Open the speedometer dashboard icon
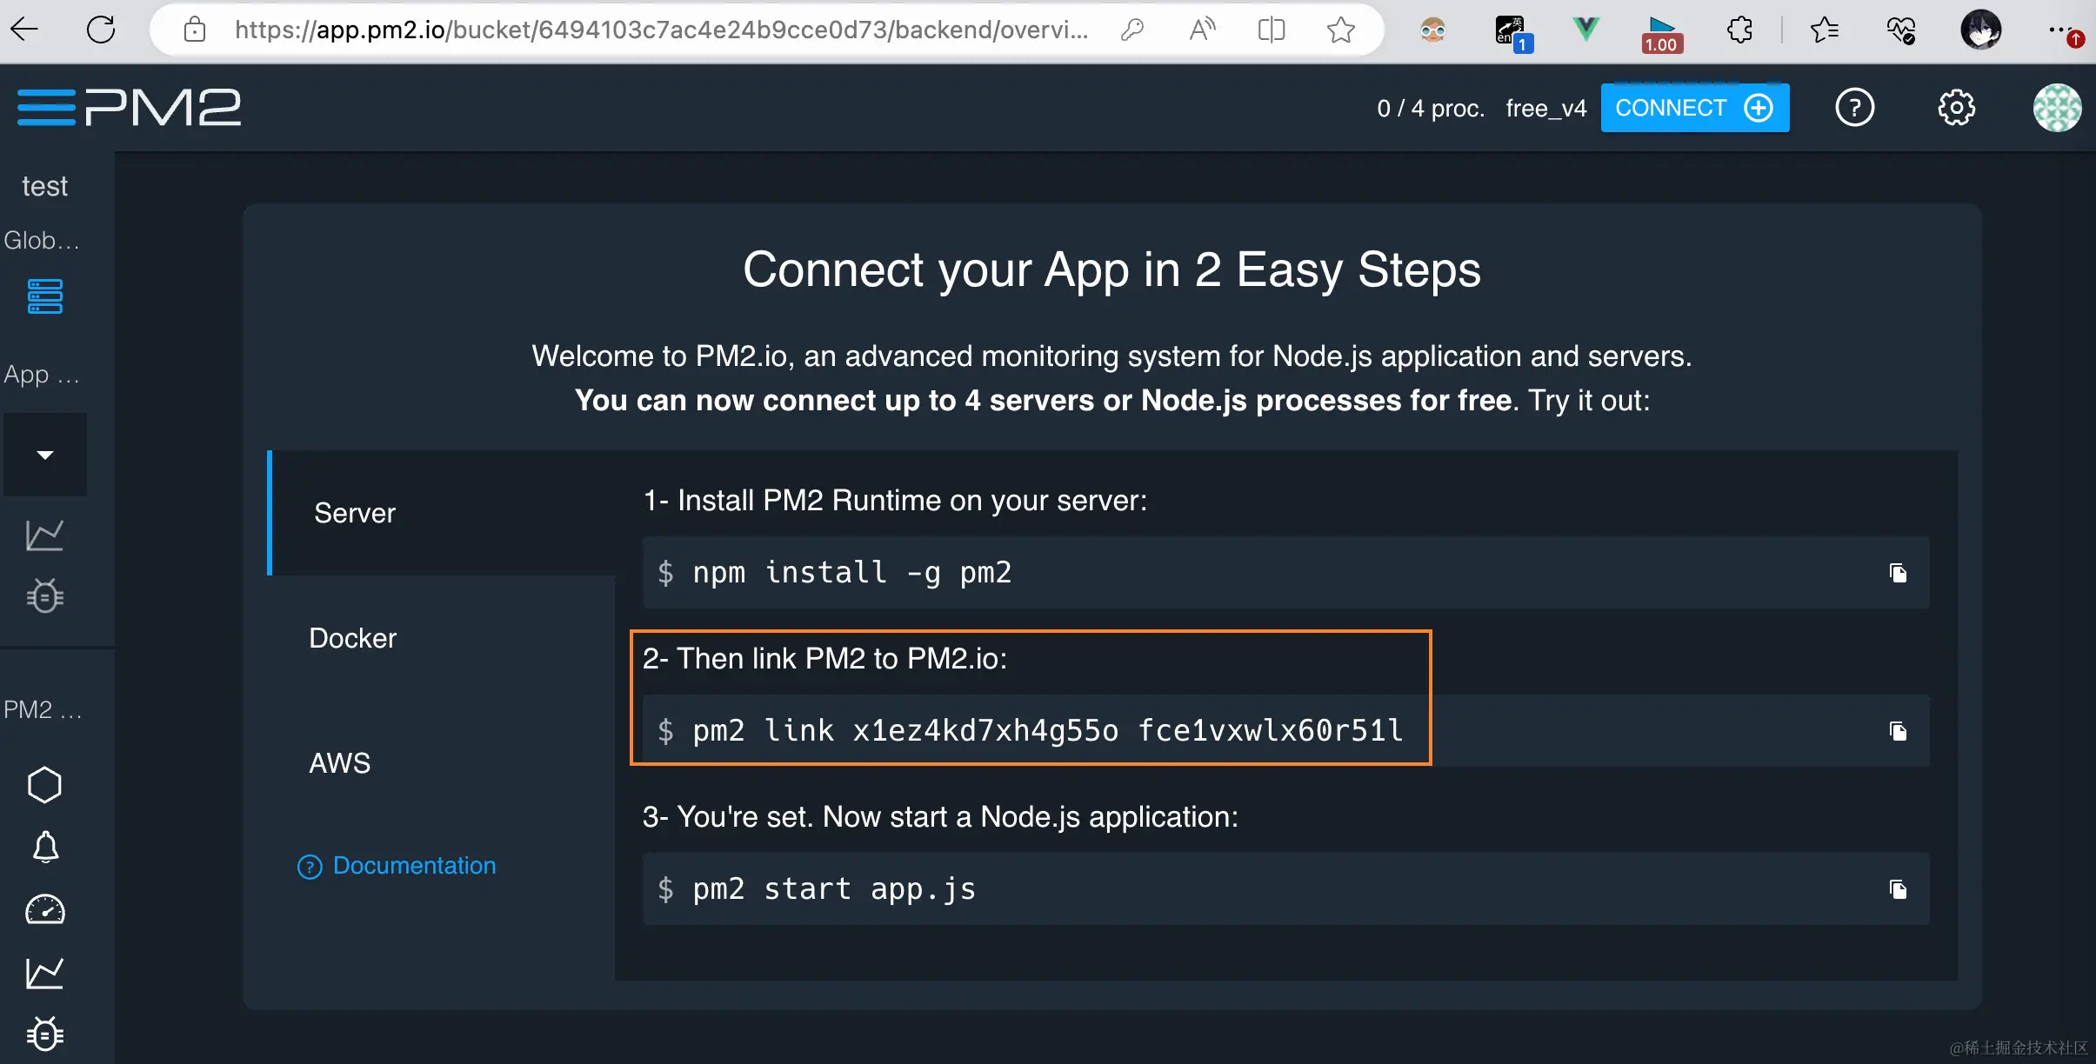Viewport: 2096px width, 1064px height. click(x=45, y=909)
